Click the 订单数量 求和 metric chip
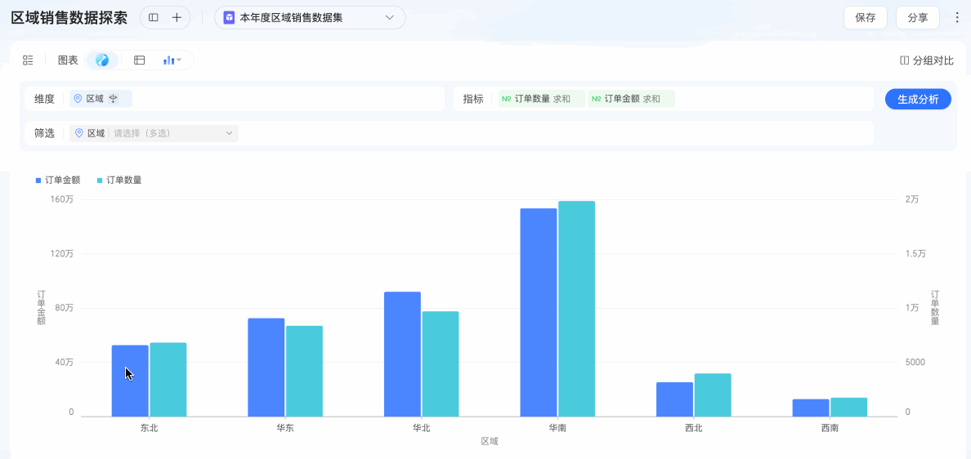The height and width of the screenshot is (459, 971). (541, 99)
